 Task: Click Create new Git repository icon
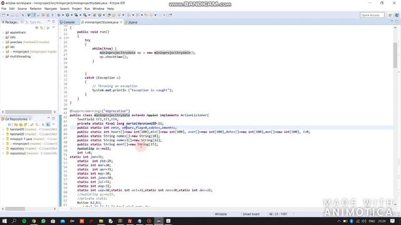(25, 124)
